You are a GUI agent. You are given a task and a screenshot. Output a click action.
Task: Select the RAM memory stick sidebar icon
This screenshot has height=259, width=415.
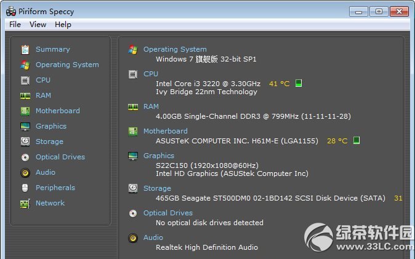[25, 95]
